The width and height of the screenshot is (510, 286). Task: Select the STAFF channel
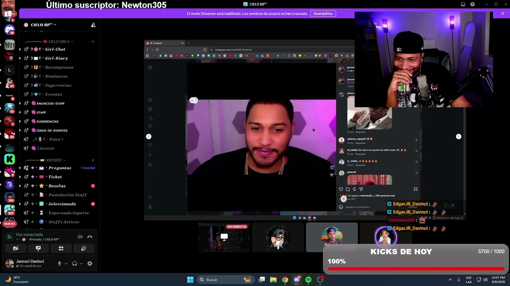59,112
